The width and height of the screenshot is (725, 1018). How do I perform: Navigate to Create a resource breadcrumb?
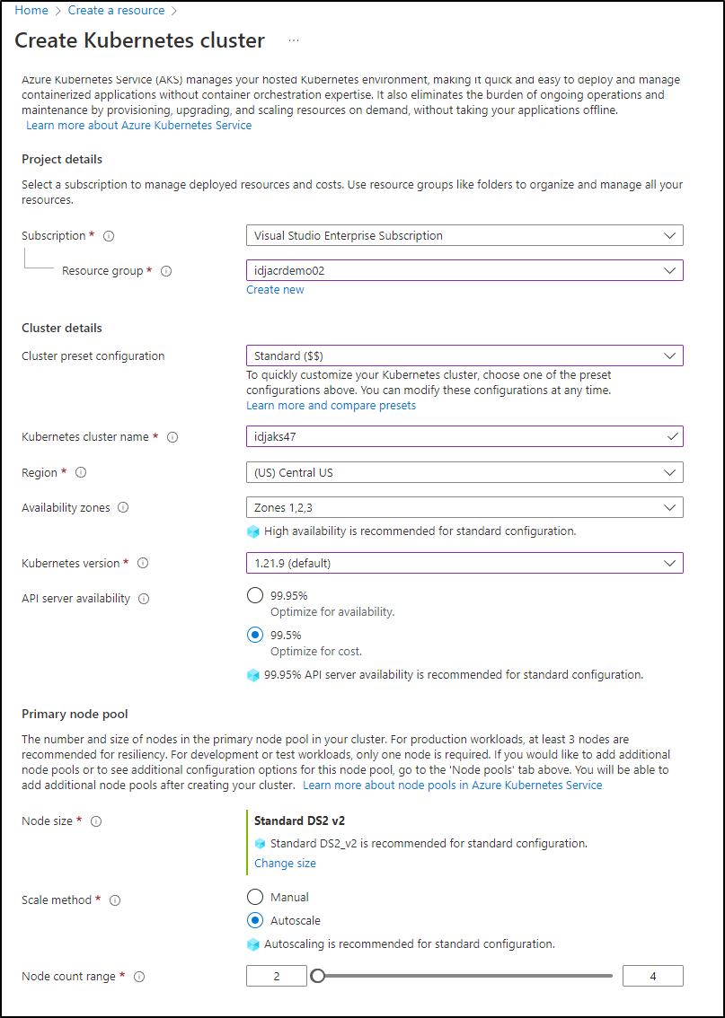pos(116,11)
